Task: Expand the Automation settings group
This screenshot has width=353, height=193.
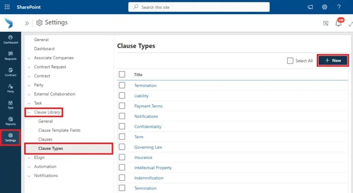Action: 29,167
